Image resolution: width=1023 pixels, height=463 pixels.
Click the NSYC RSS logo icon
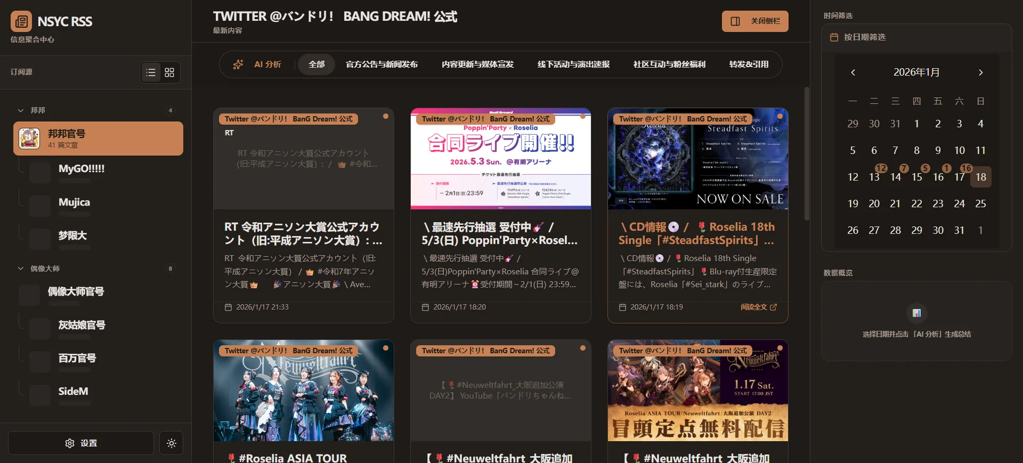point(21,21)
